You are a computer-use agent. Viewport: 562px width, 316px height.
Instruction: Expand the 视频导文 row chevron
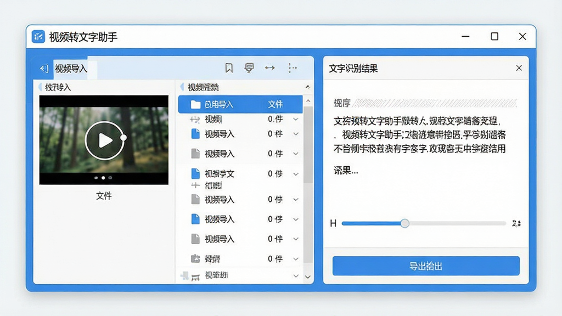point(296,174)
